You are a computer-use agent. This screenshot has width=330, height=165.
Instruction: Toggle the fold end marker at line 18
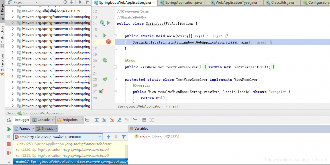(x=115, y=48)
